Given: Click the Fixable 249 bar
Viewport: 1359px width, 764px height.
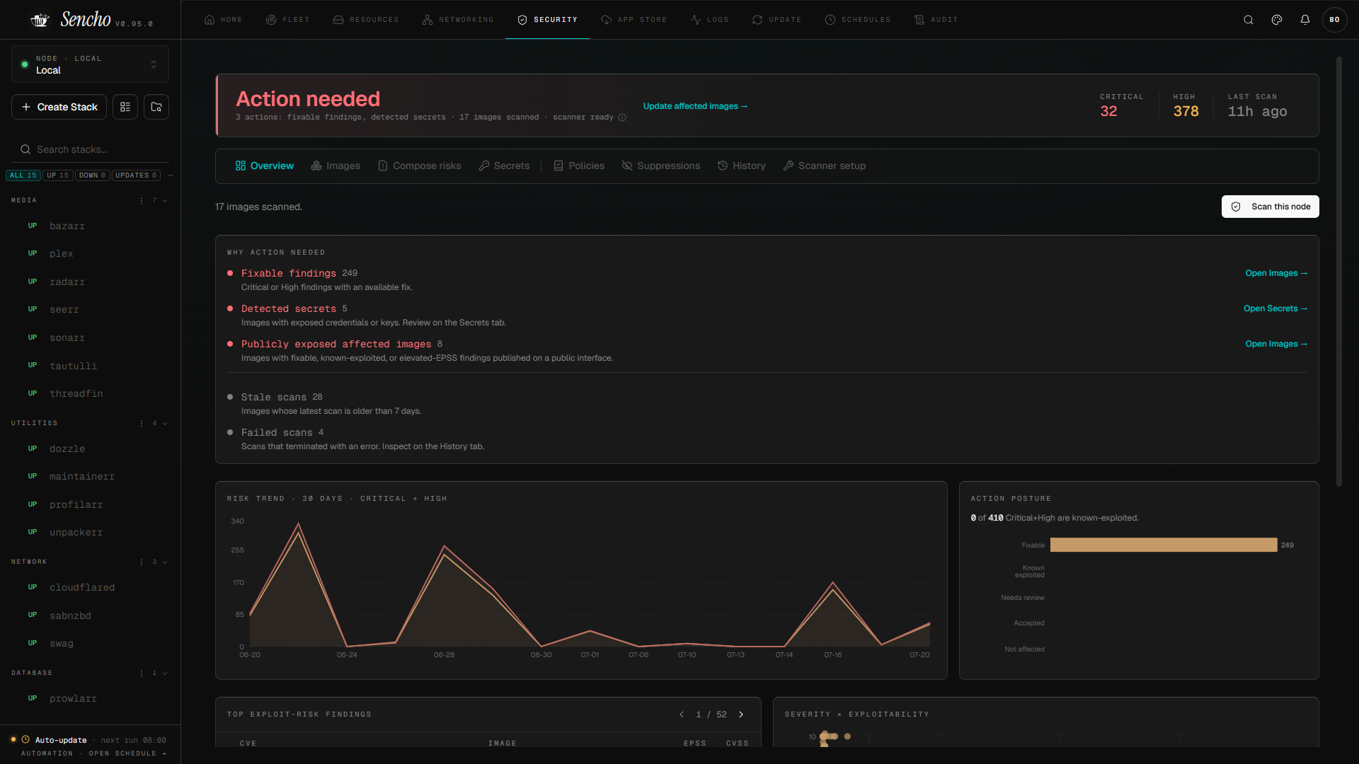Looking at the screenshot, I should click(x=1164, y=545).
